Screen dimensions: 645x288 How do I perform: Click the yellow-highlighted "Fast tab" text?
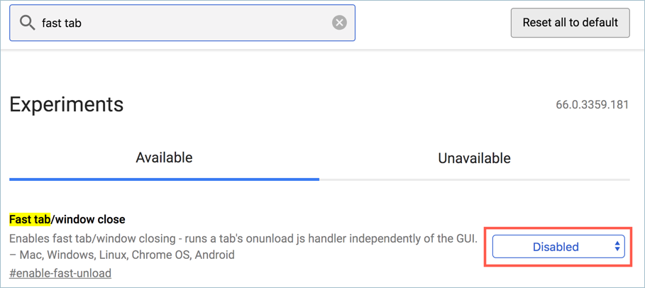(30, 219)
